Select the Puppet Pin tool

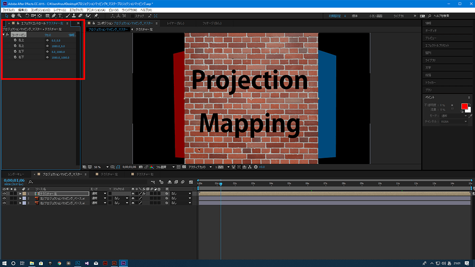pyautogui.click(x=96, y=16)
